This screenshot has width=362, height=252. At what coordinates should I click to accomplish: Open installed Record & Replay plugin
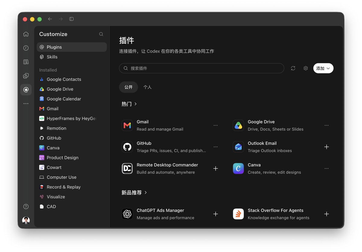pyautogui.click(x=72, y=187)
